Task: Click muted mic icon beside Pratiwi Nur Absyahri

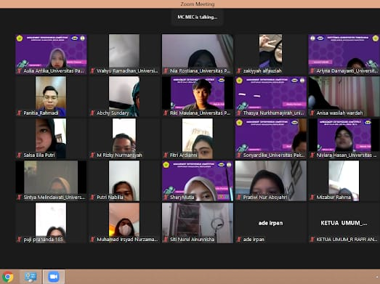Action: point(239,198)
